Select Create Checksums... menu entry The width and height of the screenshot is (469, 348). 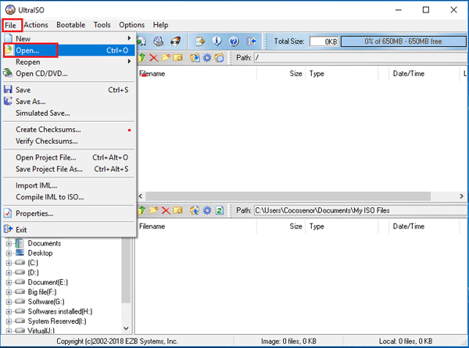pos(69,130)
